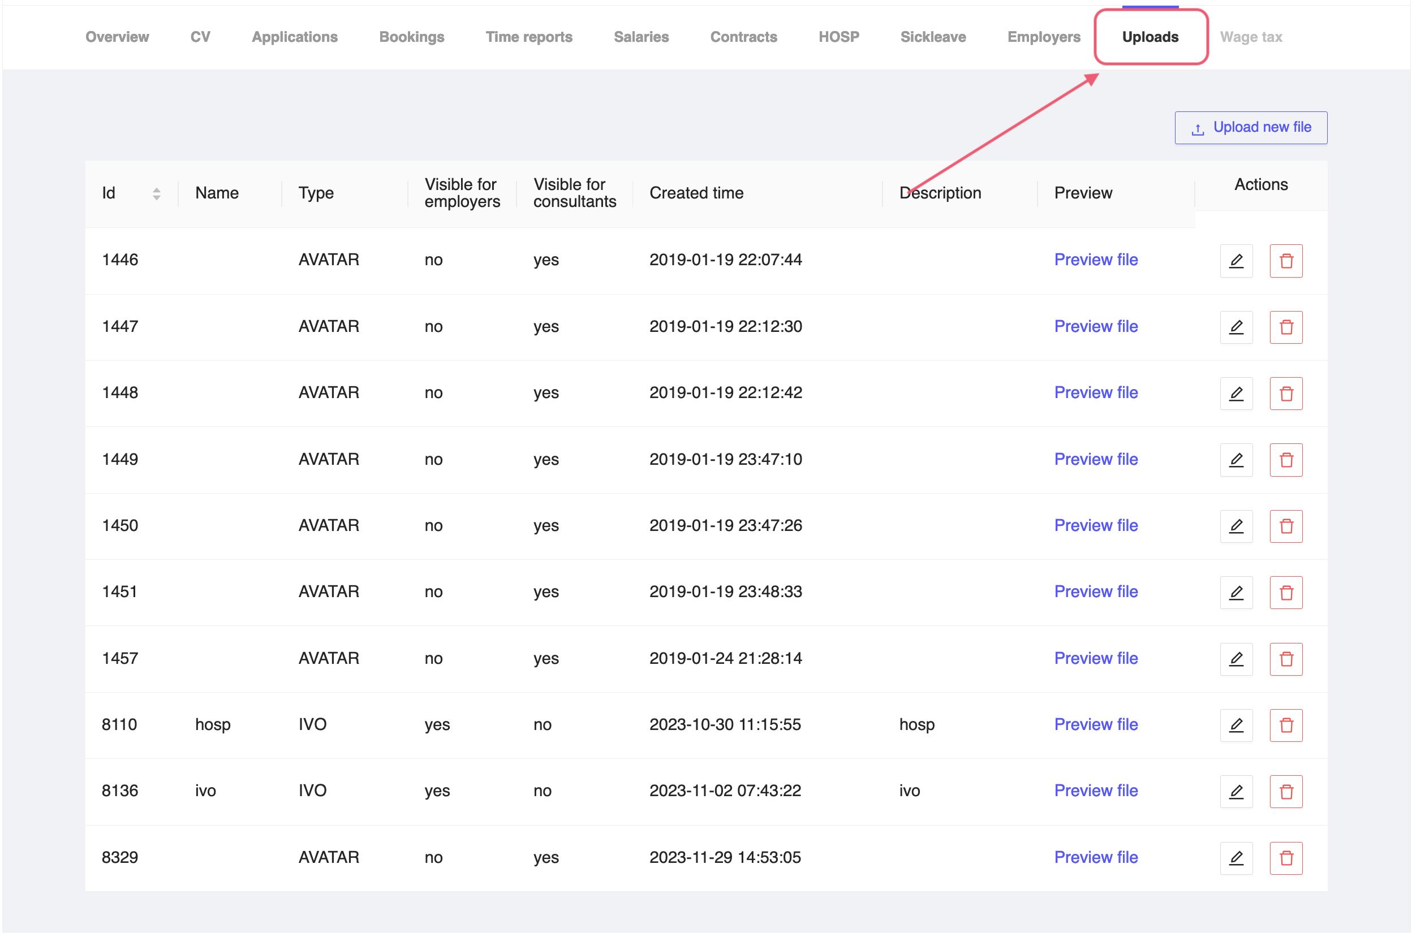Delete the AVATAR upload 1447
This screenshot has width=1412, height=933.
[x=1286, y=327]
